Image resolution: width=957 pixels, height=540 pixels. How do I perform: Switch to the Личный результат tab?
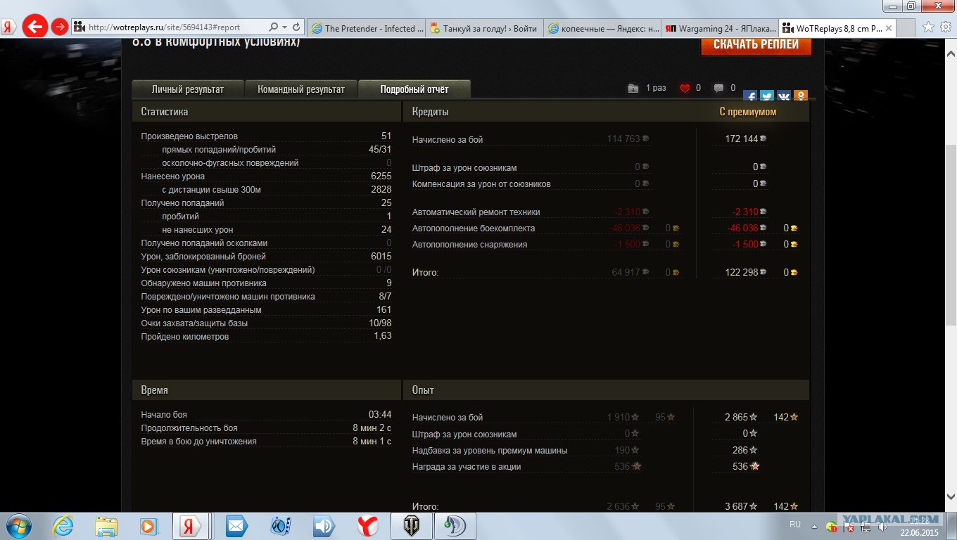(x=187, y=89)
